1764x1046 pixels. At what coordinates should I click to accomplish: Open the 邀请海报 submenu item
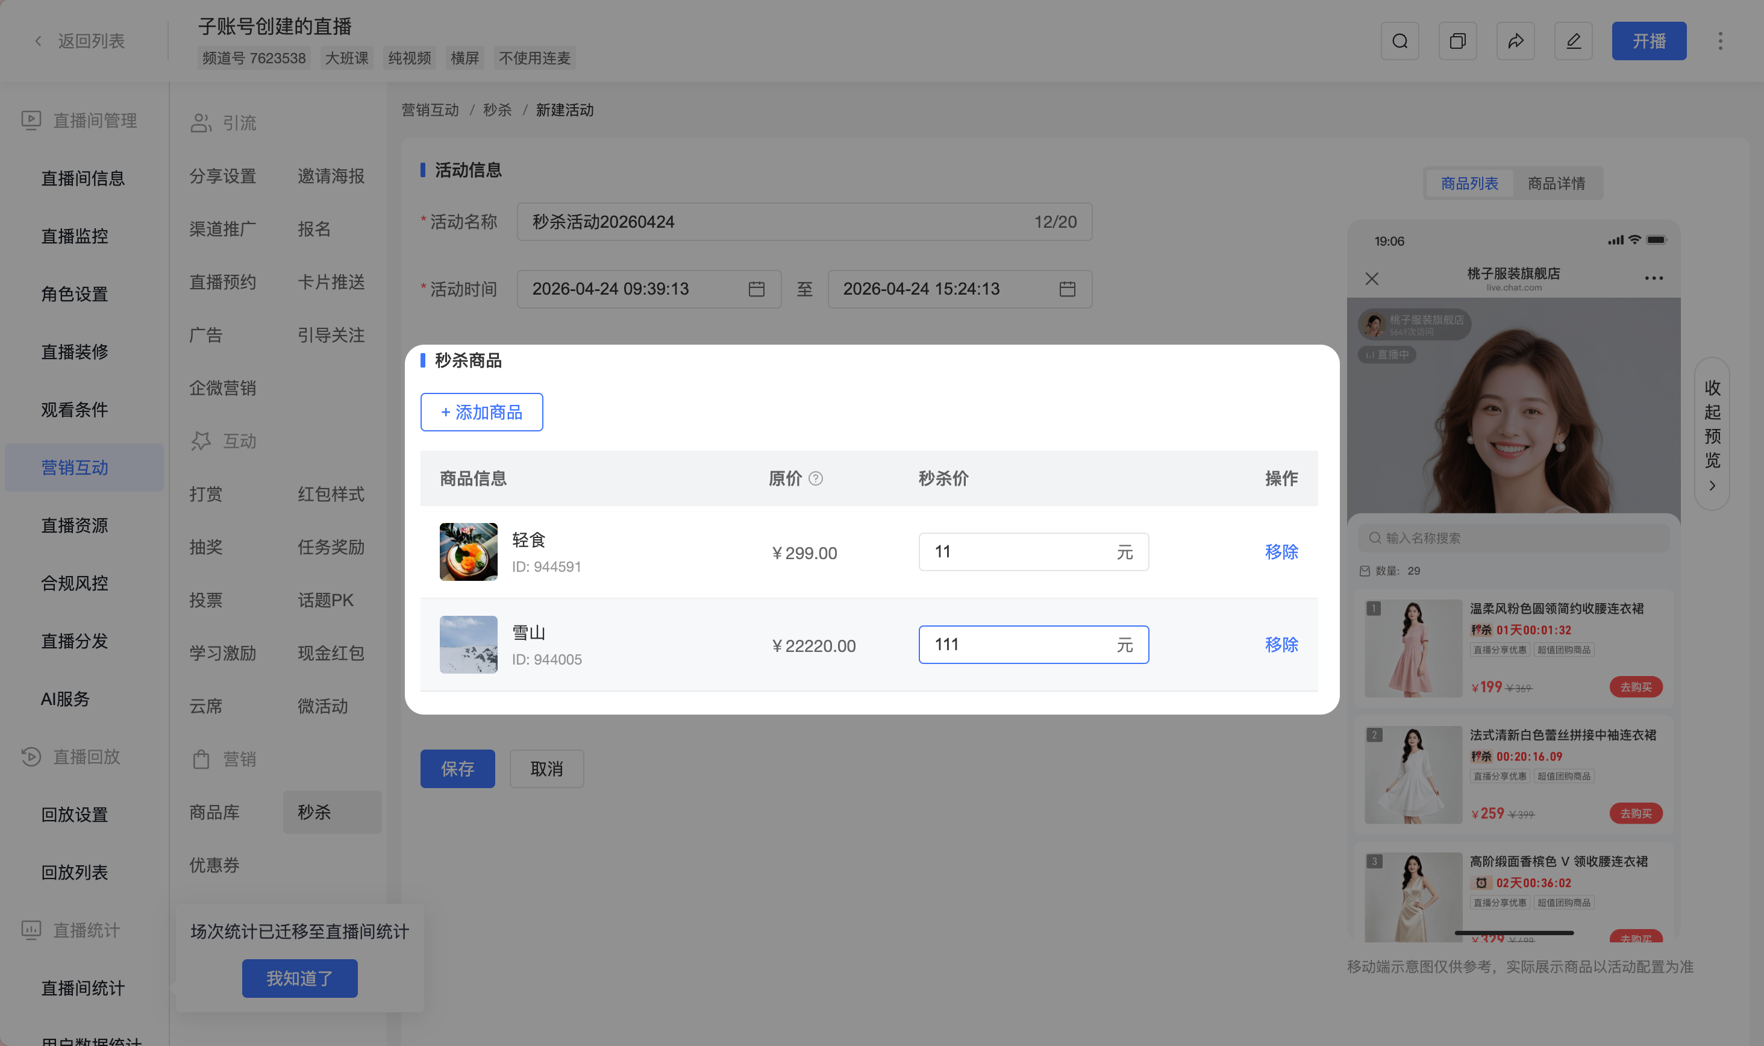click(x=331, y=176)
